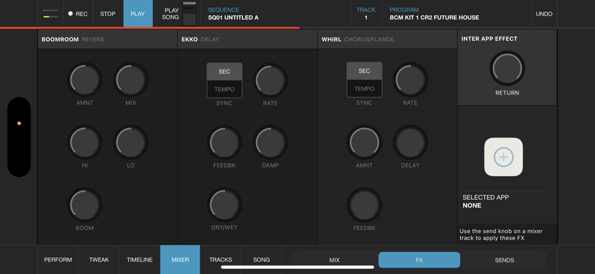Screen dimensions: 595x274
Task: Select the MIX mixer view segment
Action: click(335, 260)
